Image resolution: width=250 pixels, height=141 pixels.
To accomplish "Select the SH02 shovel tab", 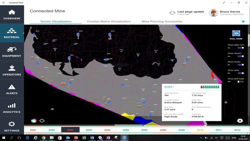I will (x=52, y=130).
